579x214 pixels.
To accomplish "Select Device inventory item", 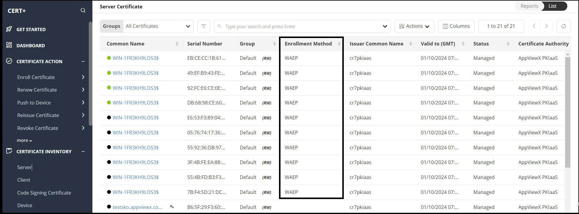I will [25, 205].
